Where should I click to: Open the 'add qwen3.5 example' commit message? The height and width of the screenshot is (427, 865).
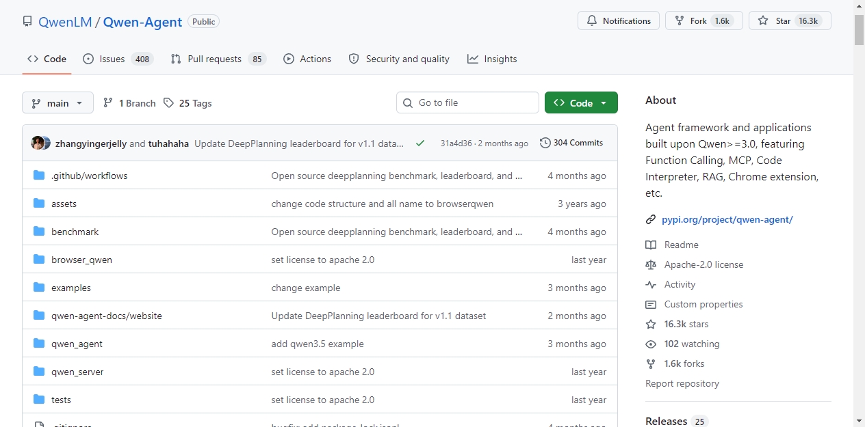[318, 344]
